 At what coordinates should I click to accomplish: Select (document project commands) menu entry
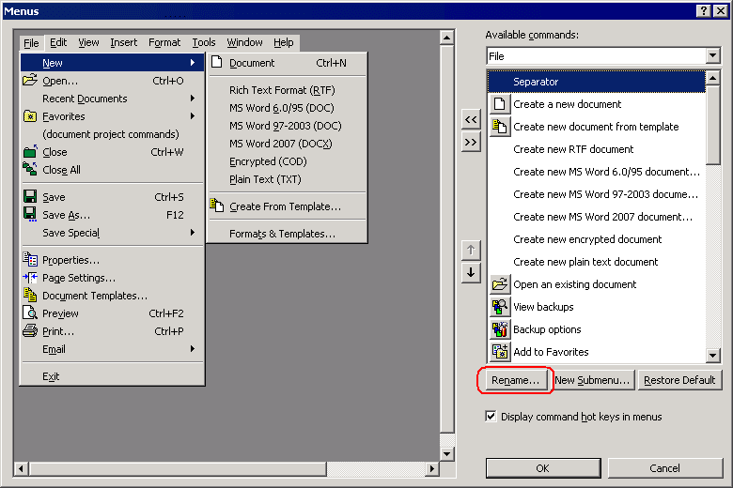pos(112,134)
